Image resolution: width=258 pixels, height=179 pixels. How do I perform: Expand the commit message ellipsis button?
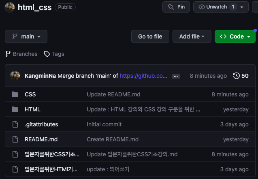pyautogui.click(x=176, y=76)
